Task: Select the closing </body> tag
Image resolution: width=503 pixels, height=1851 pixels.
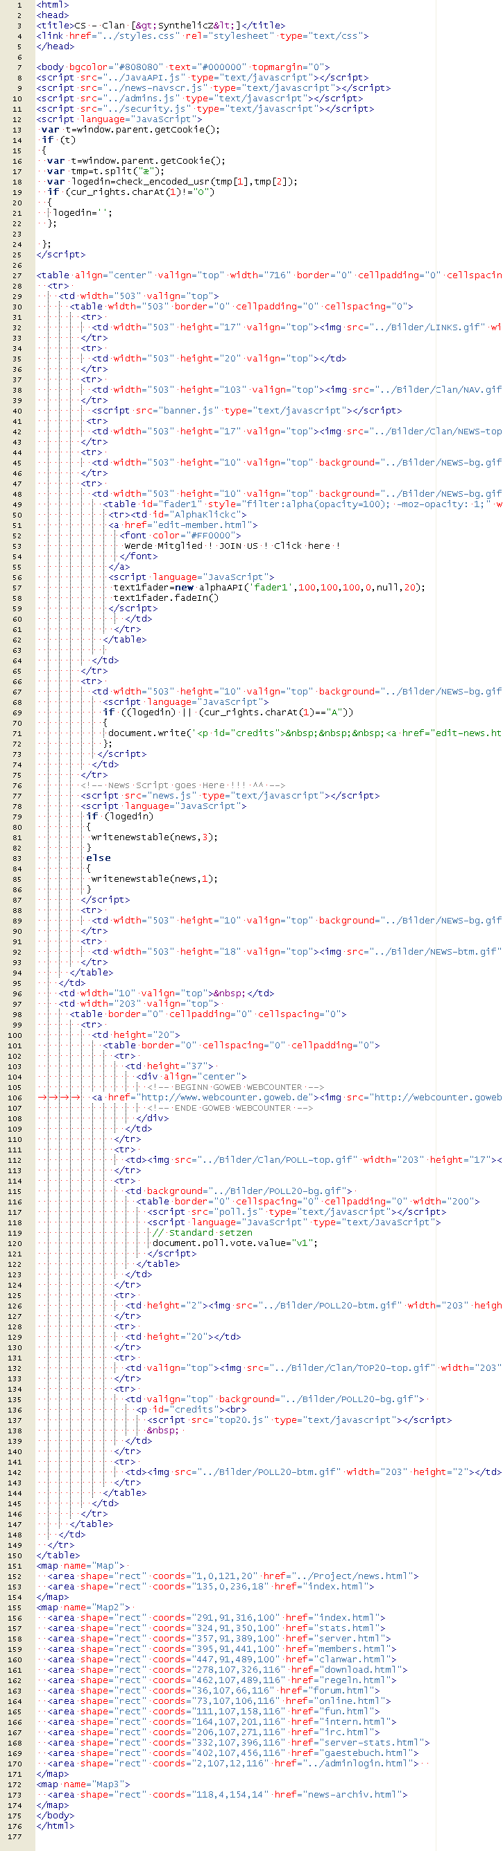Action: 56,1816
